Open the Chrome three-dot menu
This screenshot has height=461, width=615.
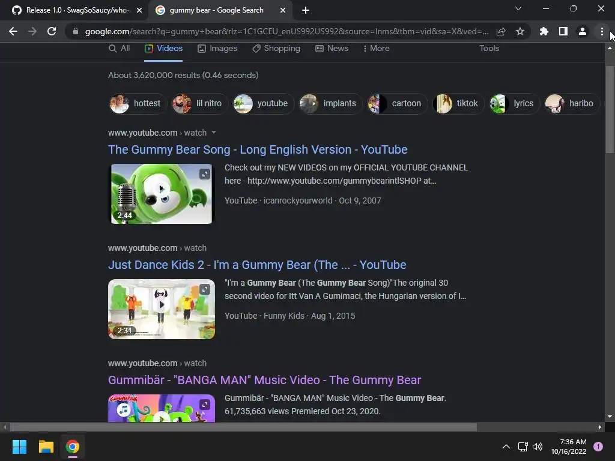(602, 31)
